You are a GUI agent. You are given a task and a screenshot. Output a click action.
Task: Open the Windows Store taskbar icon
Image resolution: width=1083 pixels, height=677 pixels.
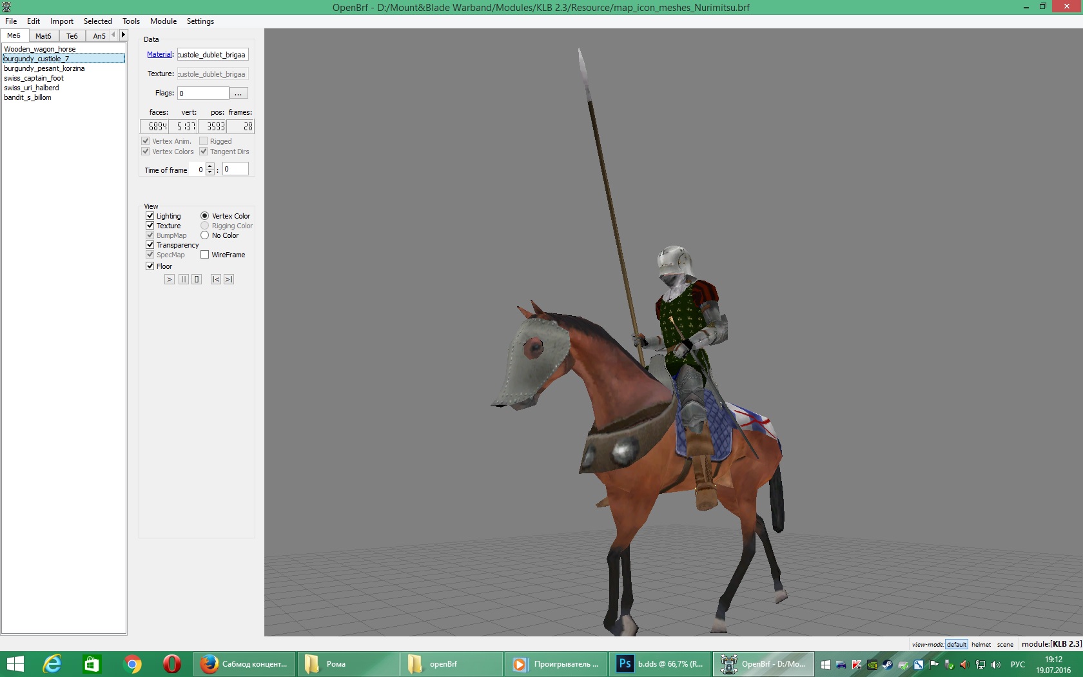coord(92,664)
